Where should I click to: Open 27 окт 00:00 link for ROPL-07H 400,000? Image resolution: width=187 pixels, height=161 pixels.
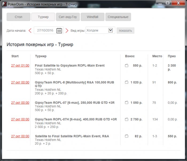tap(20, 119)
